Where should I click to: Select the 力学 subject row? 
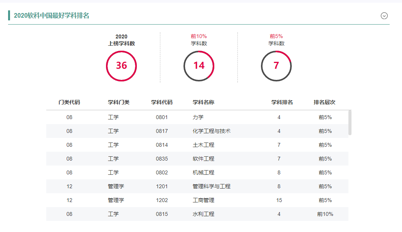(198, 117)
